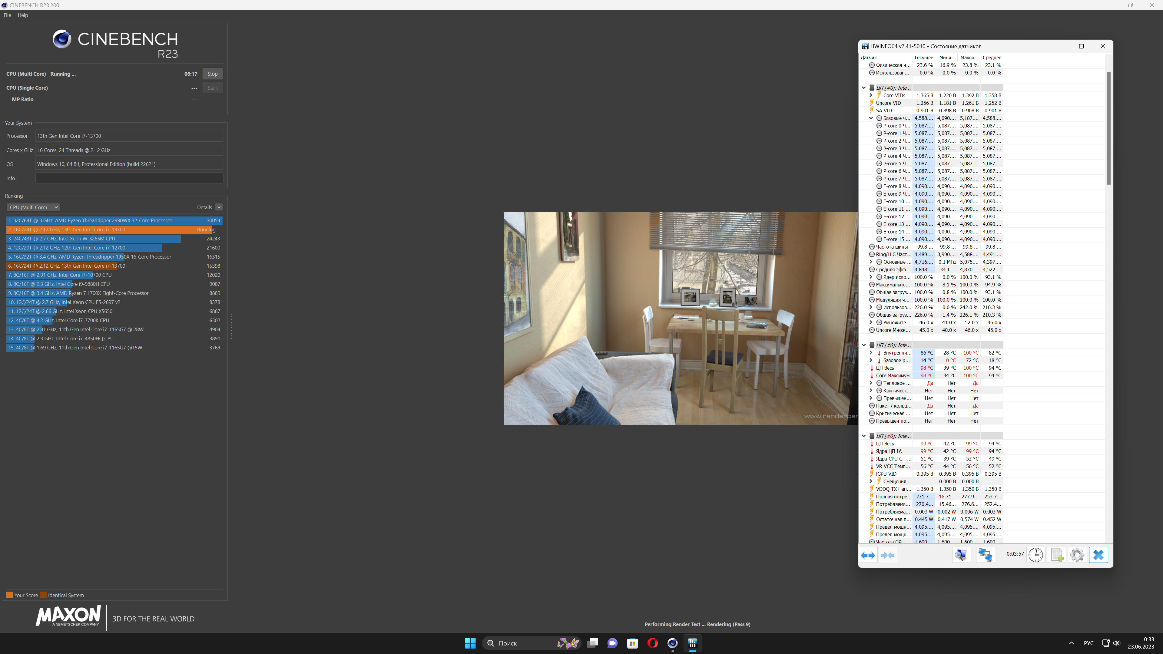The width and height of the screenshot is (1163, 654).
Task: Open Microsoft Store from the taskbar
Action: click(632, 643)
